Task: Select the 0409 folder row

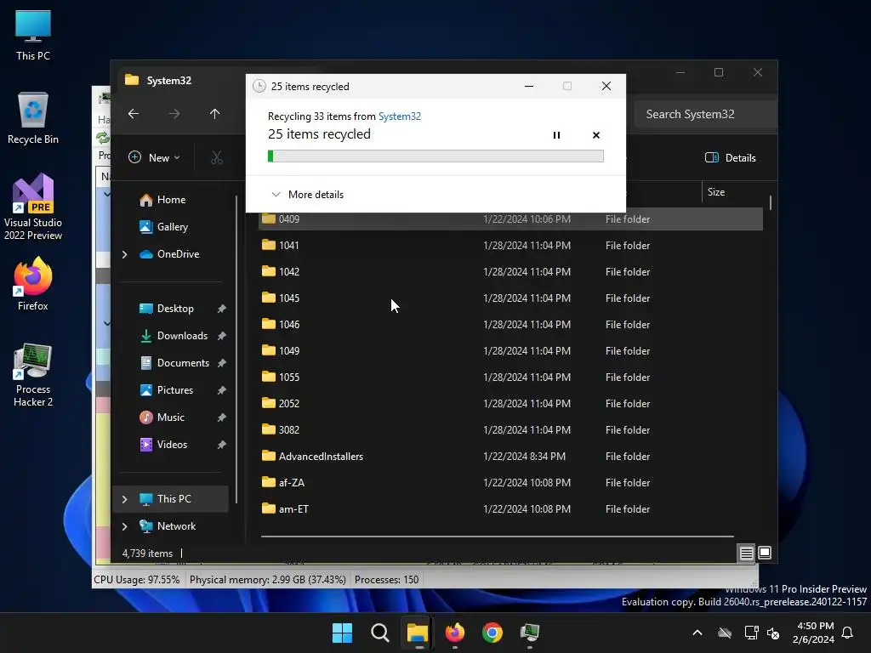Action: (510, 219)
